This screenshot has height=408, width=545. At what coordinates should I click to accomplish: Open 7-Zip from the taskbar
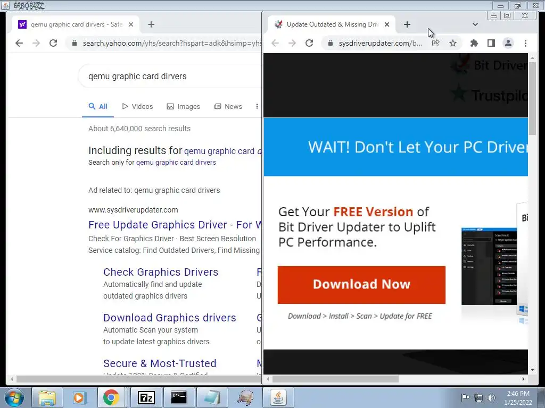click(x=146, y=397)
